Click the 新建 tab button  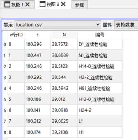point(79,5)
